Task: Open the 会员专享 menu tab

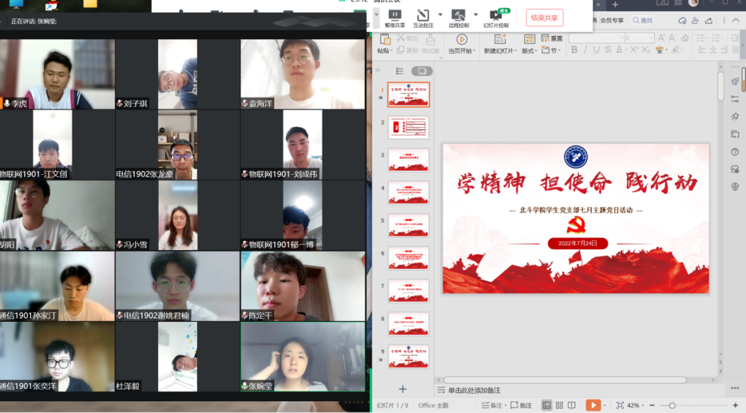Action: point(611,21)
